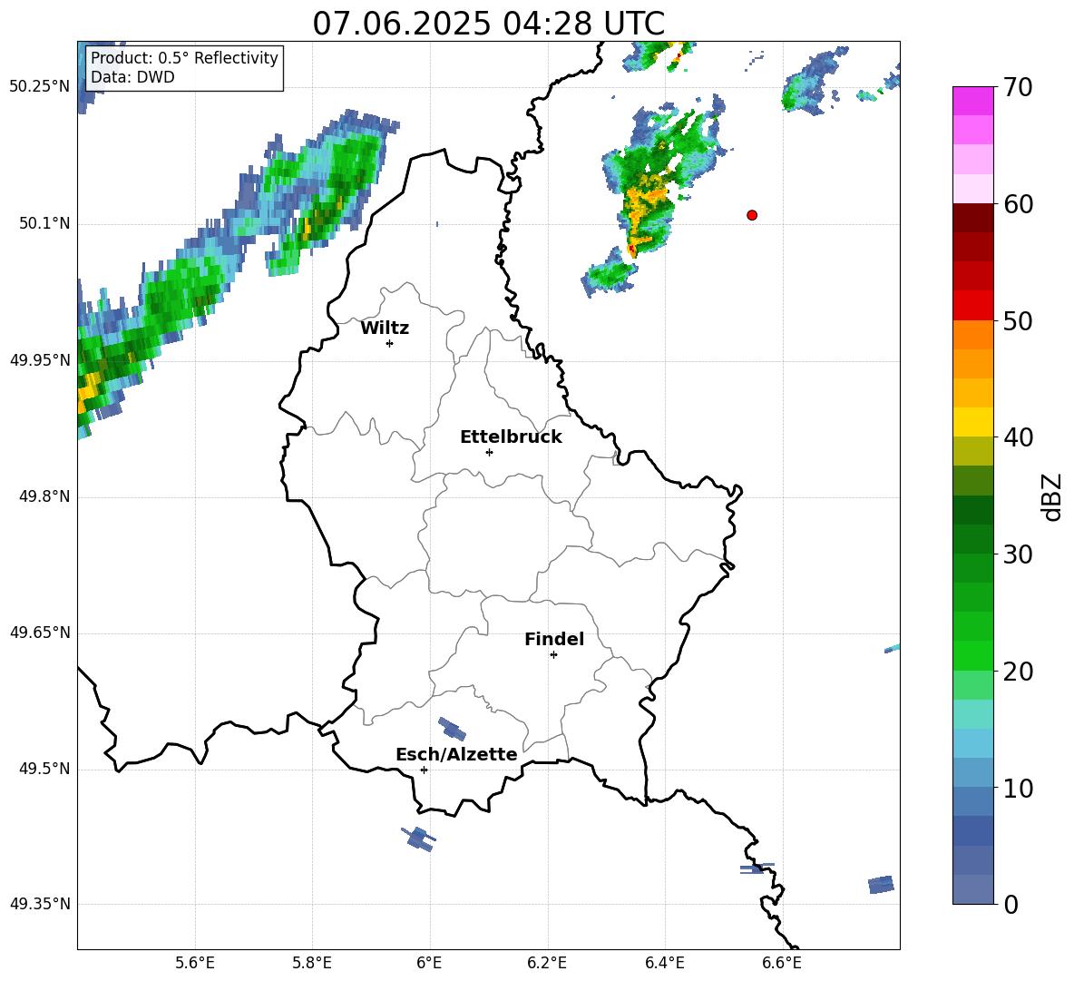The width and height of the screenshot is (1074, 981).
Task: Click the colorbar tick label 50
Action: pyautogui.click(x=1018, y=321)
